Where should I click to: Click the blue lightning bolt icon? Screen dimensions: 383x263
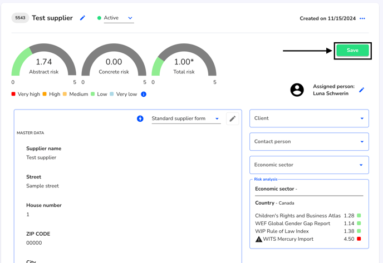click(140, 118)
